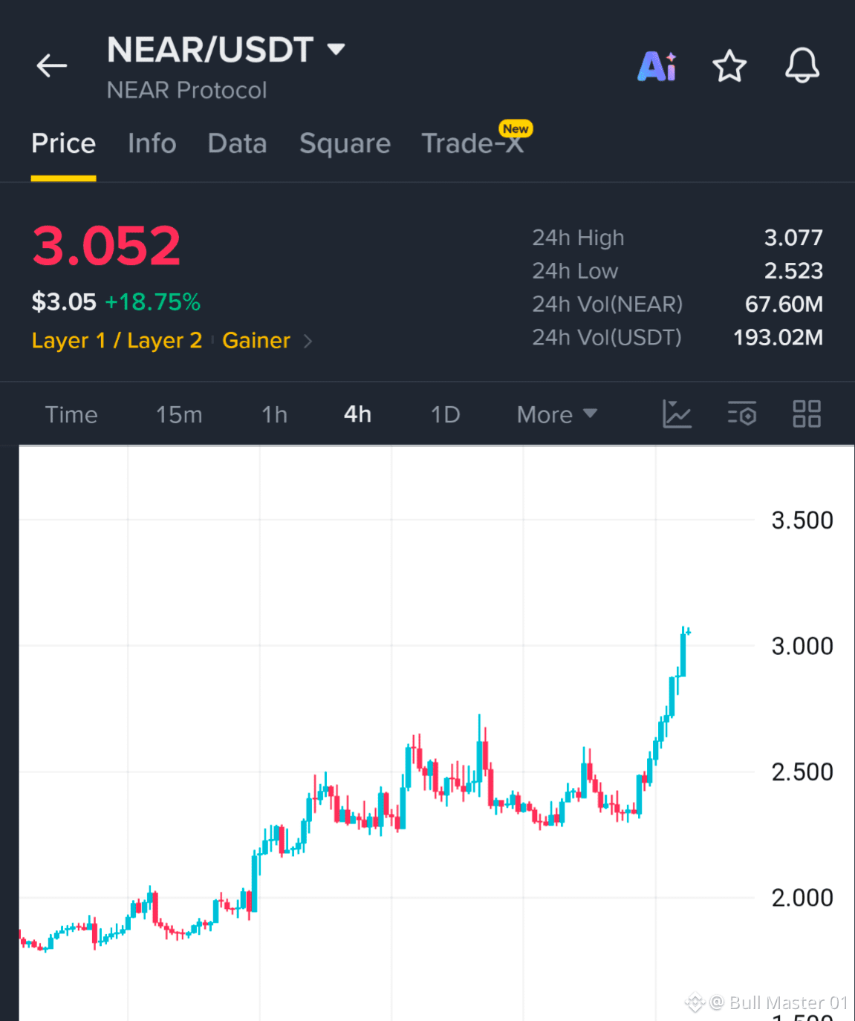Open chart settings icon beside indicators
855x1021 pixels.
click(x=741, y=414)
